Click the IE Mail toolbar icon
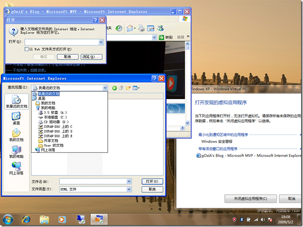Image resolution: width=303 pixels, height=227 pixels. (130, 29)
